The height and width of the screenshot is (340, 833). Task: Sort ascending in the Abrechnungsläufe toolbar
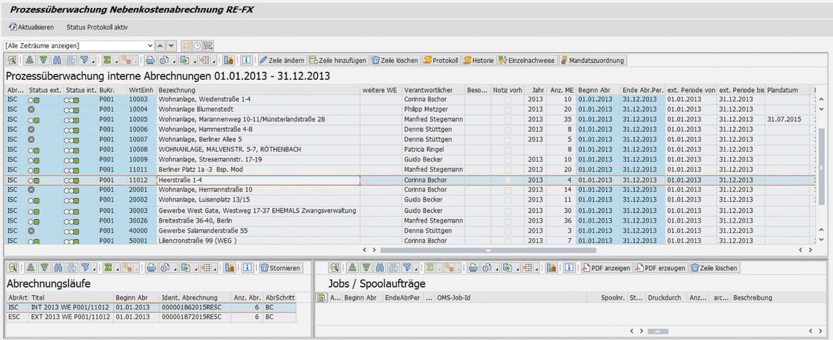(x=30, y=268)
